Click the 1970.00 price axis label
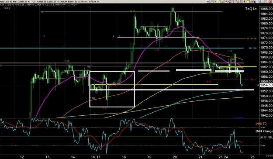The height and width of the screenshot is (159, 273). tap(267, 48)
